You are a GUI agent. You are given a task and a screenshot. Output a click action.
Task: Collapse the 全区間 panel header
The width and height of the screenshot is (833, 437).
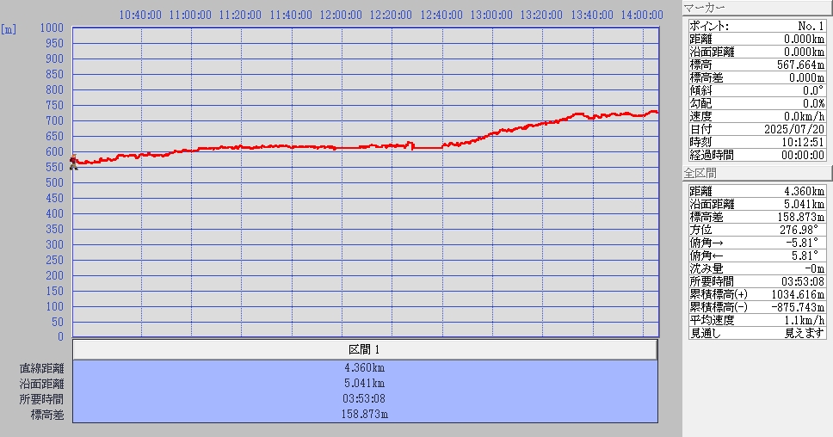coord(756,173)
